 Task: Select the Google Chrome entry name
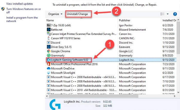[x=60, y=51]
